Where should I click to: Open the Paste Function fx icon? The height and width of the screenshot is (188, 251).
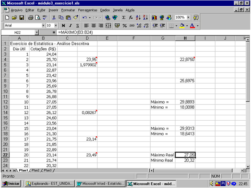pos(131,18)
